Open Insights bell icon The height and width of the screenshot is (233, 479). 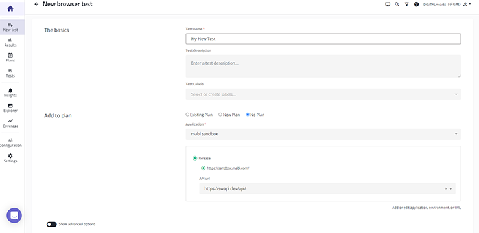[10, 90]
